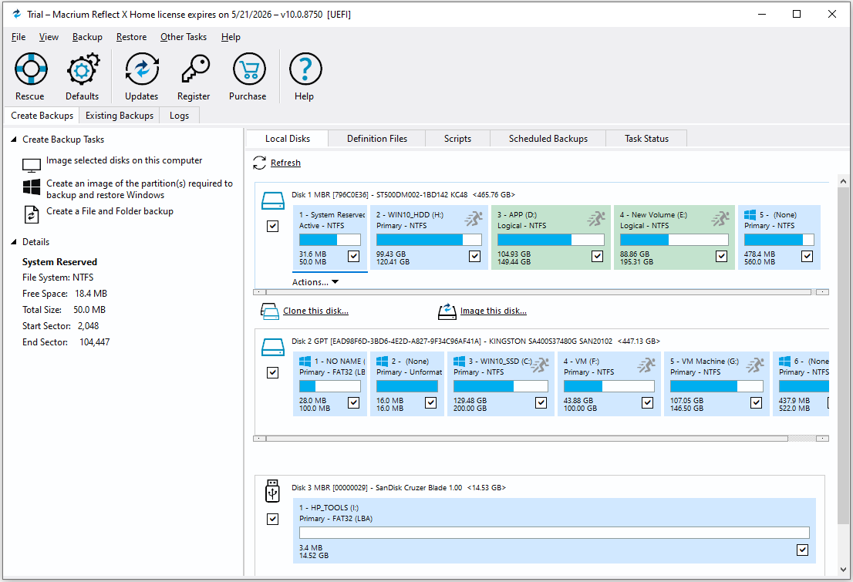Click the Disk 2 hard drive icon

(272, 347)
